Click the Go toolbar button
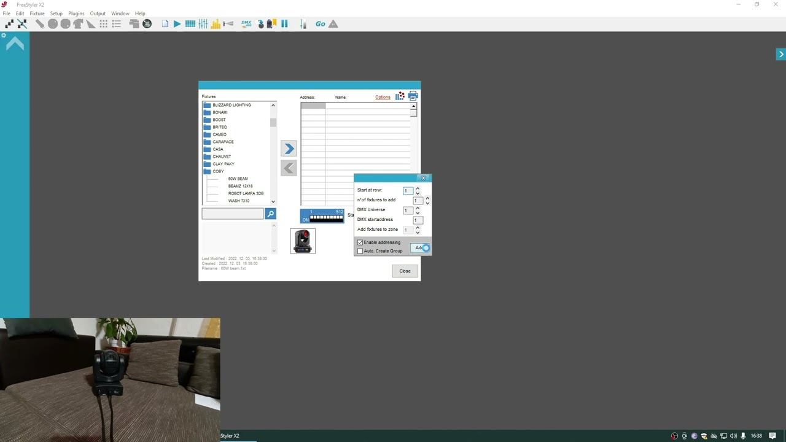 (320, 24)
